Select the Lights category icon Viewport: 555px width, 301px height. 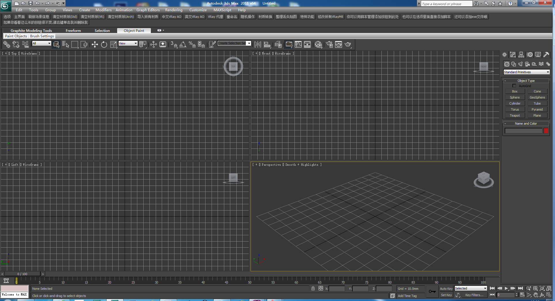[520, 64]
